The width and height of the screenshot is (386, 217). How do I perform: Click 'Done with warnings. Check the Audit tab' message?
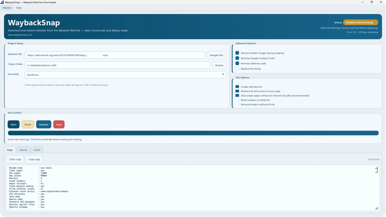45,140
